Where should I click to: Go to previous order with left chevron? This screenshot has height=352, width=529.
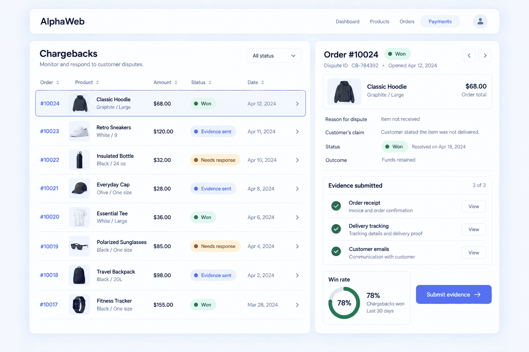tap(469, 56)
